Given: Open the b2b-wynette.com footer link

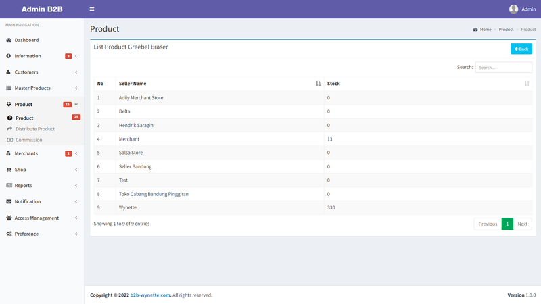Looking at the screenshot, I should 150,295.
